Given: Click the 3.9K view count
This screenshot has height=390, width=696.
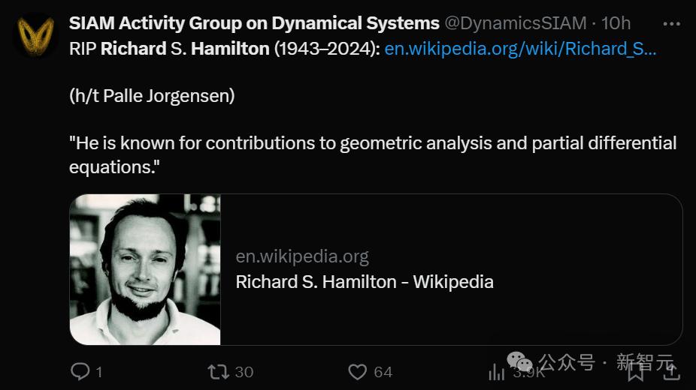Looking at the screenshot, I should point(529,372).
